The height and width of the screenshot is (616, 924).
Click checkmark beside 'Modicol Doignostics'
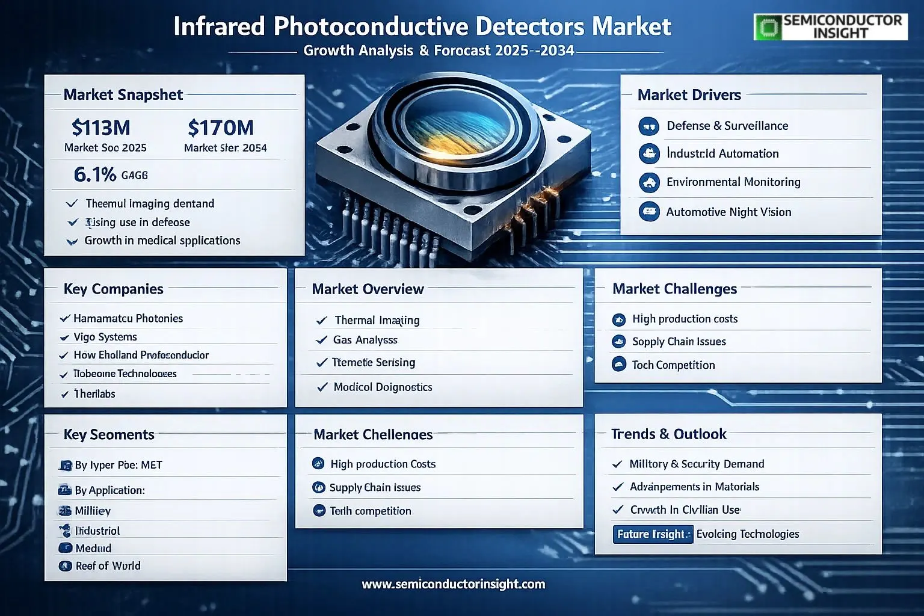click(322, 387)
